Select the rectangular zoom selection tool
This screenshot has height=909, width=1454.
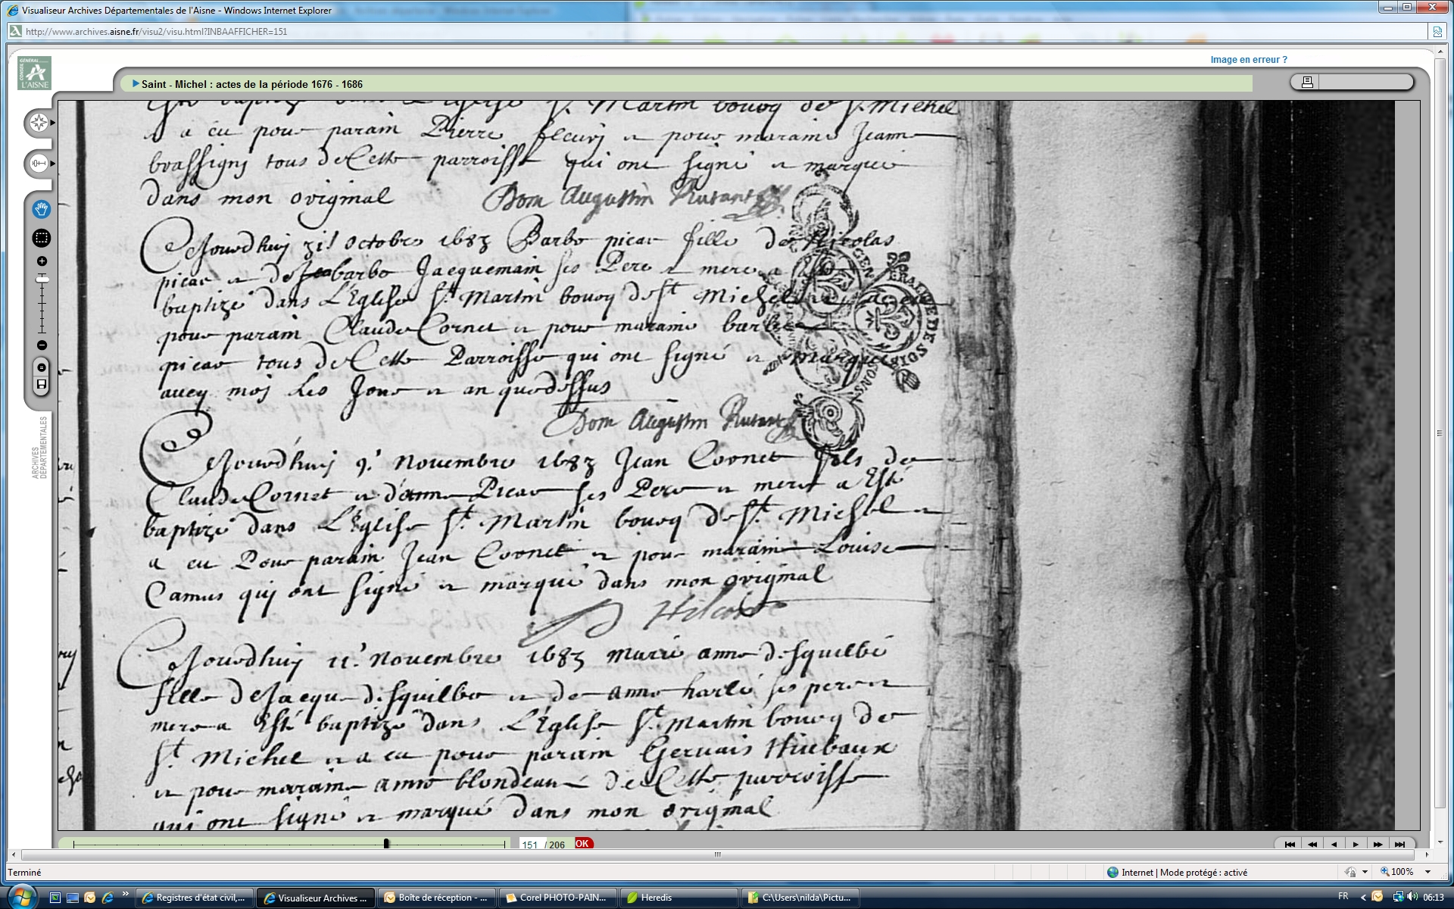pyautogui.click(x=42, y=238)
